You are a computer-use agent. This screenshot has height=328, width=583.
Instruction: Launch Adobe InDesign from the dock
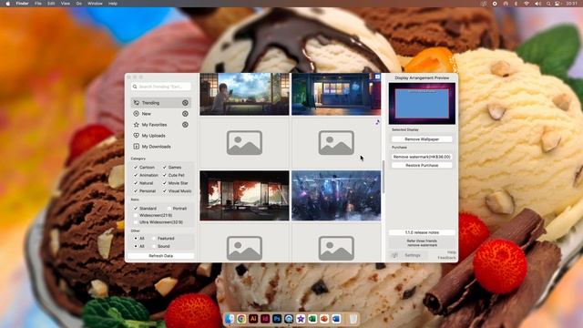click(265, 319)
